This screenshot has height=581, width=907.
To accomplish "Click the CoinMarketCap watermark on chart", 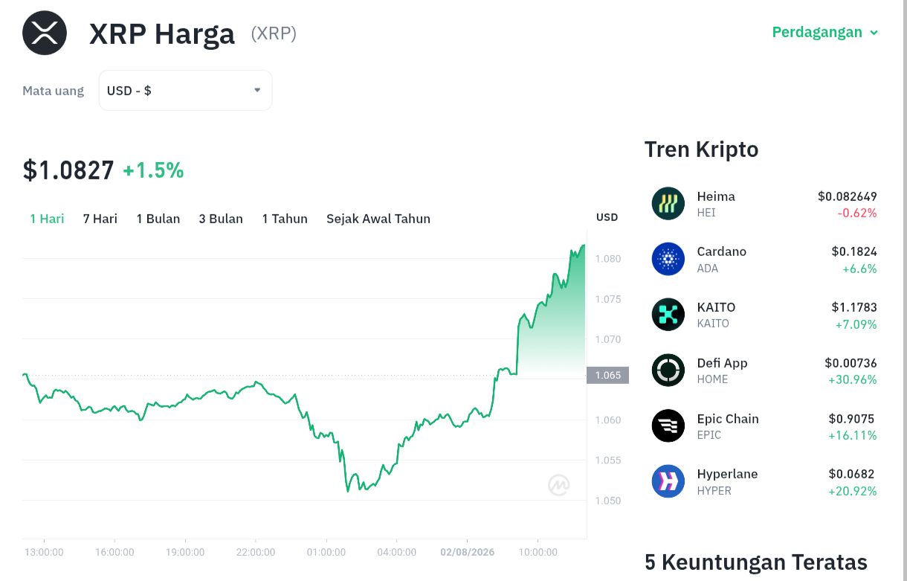I will pyautogui.click(x=559, y=485).
